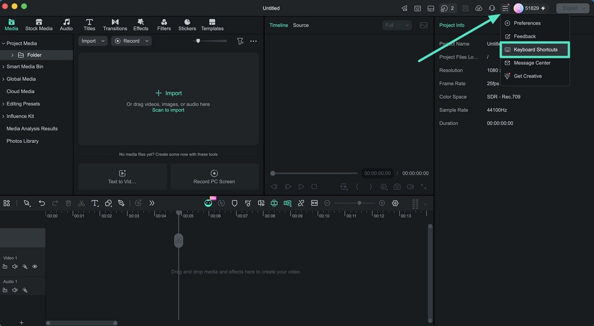594x326 pixels.
Task: Expand Smart Media Bin
Action: [x=3, y=67]
